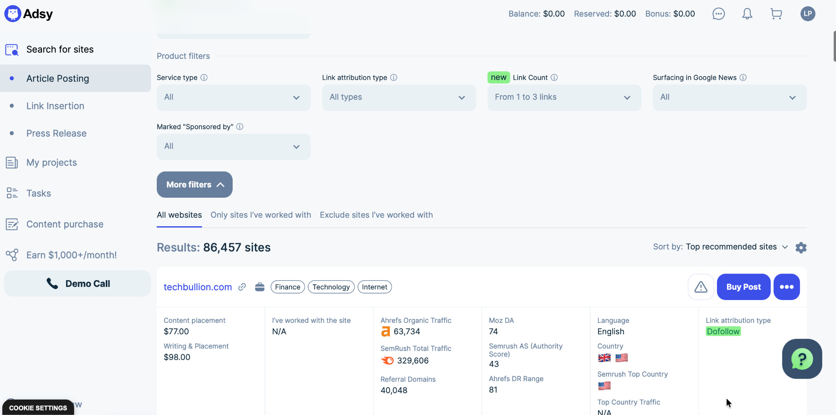Click the Balance: $0.00 text
The image size is (836, 415).
coord(536,14)
